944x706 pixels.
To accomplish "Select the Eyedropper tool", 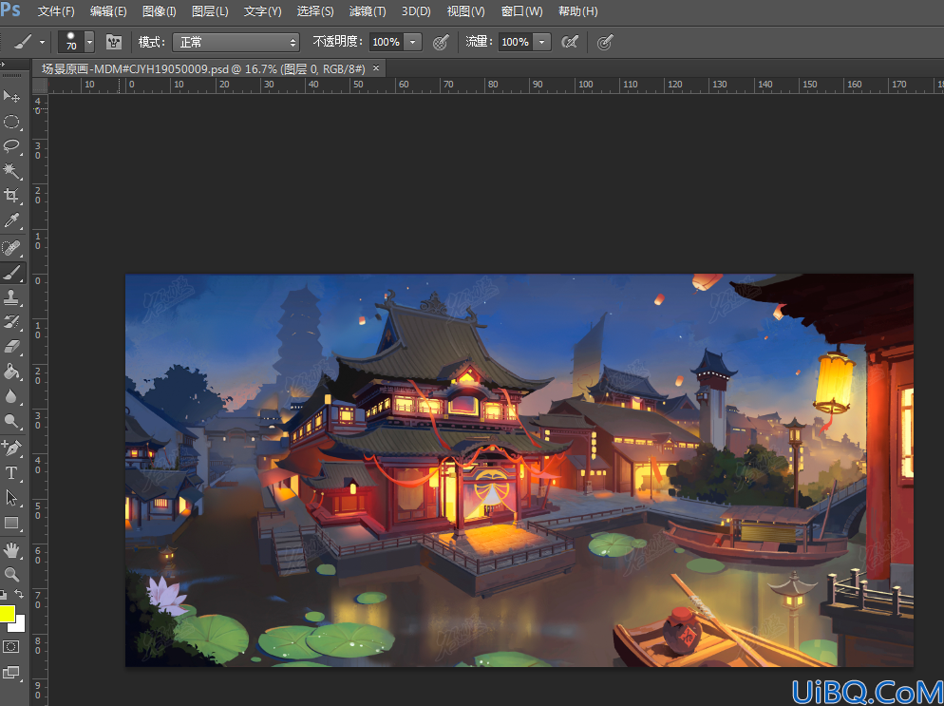I will 11,220.
